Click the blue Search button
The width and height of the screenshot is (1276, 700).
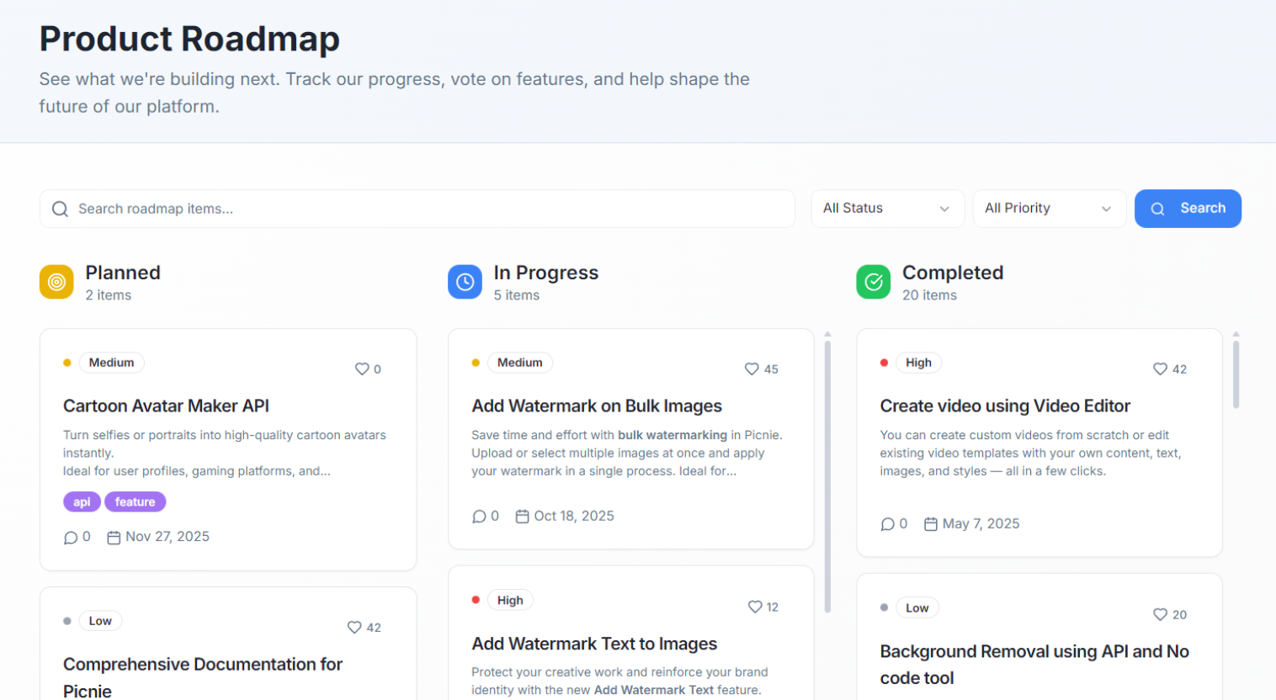1188,208
